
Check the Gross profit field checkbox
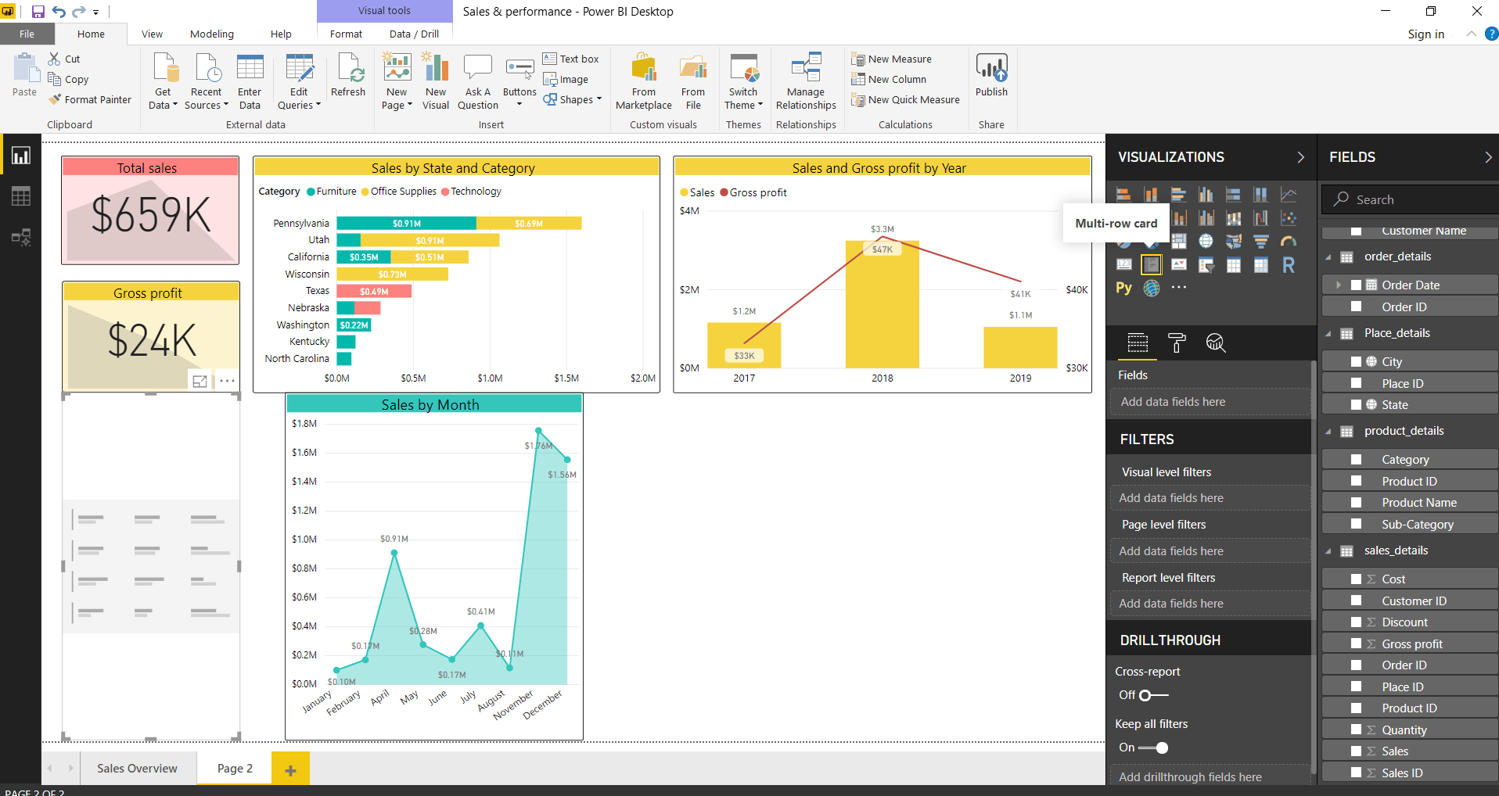[1357, 643]
